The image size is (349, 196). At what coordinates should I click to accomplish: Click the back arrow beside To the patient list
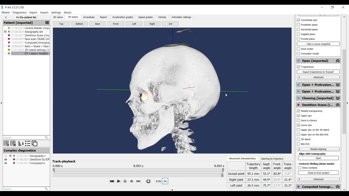6,17
